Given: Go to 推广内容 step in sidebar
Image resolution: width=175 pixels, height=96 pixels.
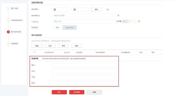Looking at the screenshot, I should [15, 9].
